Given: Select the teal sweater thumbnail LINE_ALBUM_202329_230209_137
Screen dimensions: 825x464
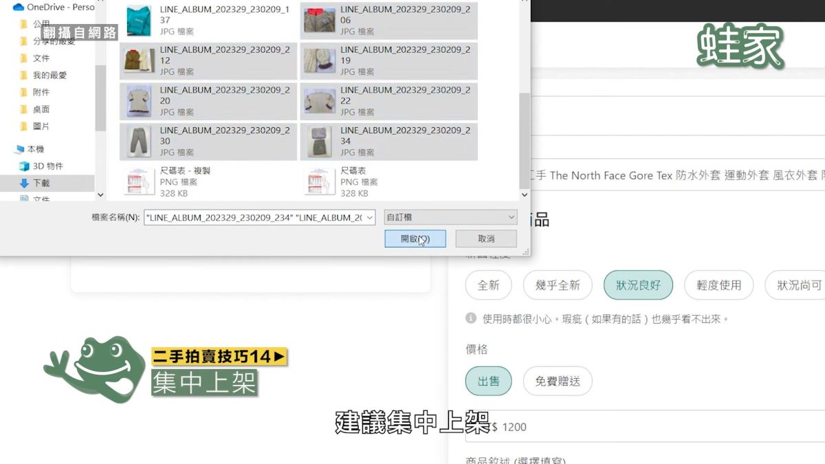Looking at the screenshot, I should click(139, 20).
